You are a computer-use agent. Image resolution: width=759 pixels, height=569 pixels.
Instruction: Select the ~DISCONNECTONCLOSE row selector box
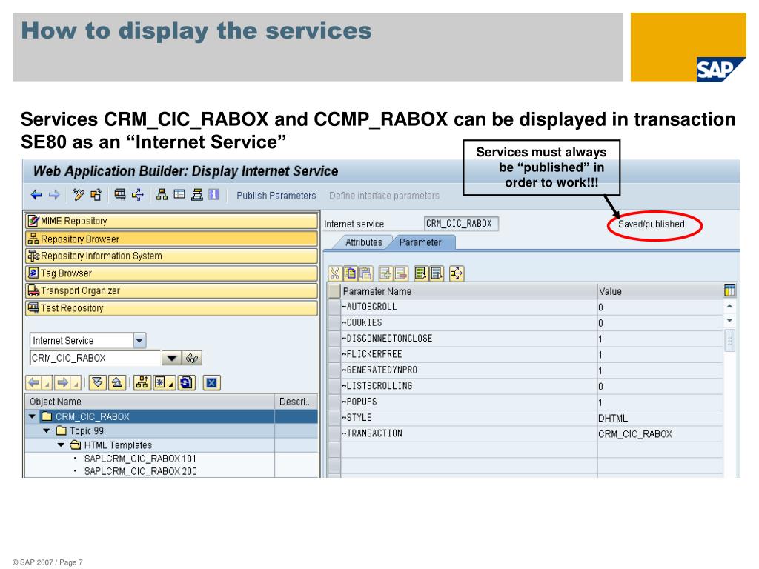pyautogui.click(x=334, y=339)
